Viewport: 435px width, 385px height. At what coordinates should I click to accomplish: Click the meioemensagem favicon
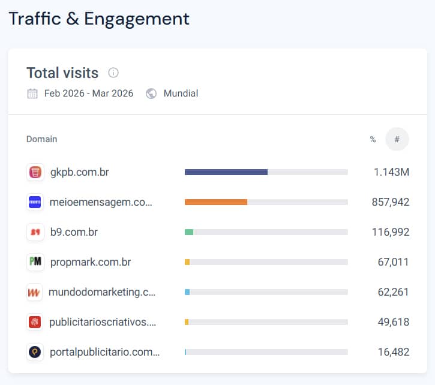pos(35,202)
